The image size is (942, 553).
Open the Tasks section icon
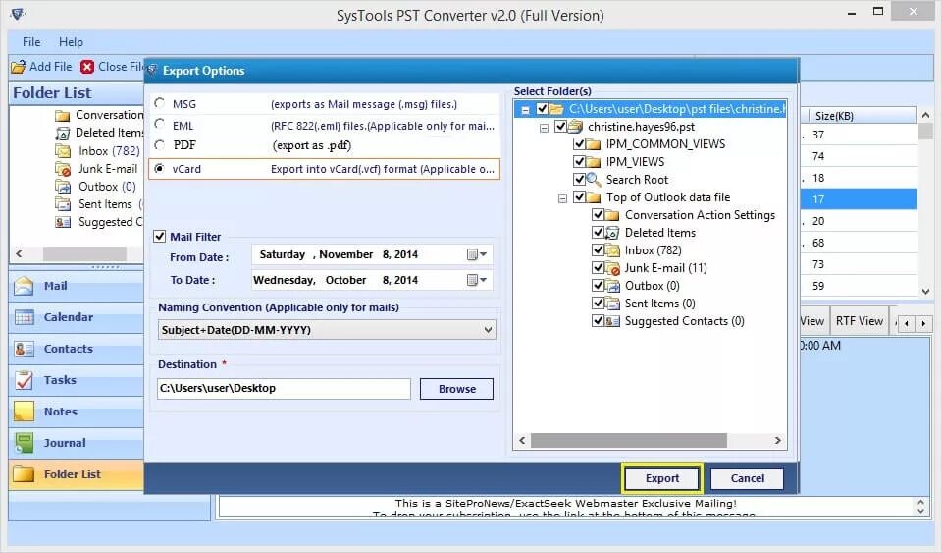[24, 380]
